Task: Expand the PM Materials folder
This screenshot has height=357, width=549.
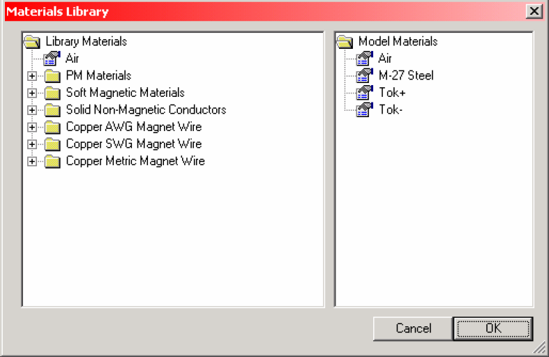Action: coord(32,76)
